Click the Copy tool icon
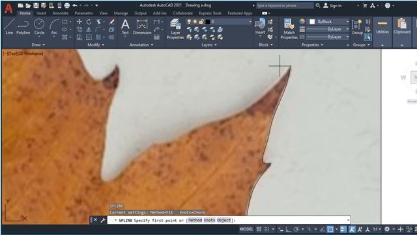This screenshot has width=417, height=235. point(79,29)
